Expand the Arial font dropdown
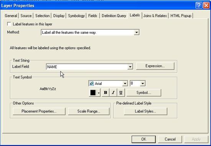 coord(125,84)
